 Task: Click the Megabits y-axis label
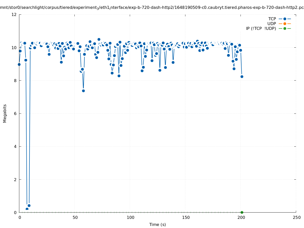click(5, 113)
